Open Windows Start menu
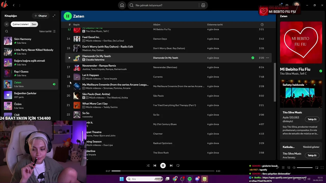 [121, 179]
